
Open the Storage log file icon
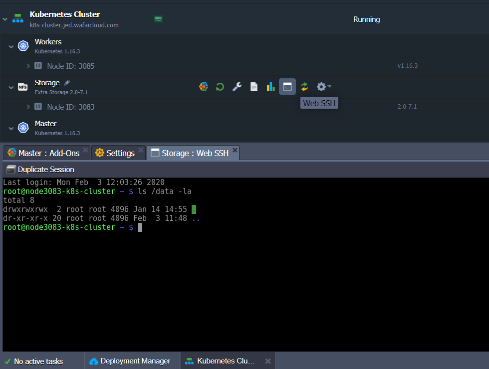coord(254,87)
